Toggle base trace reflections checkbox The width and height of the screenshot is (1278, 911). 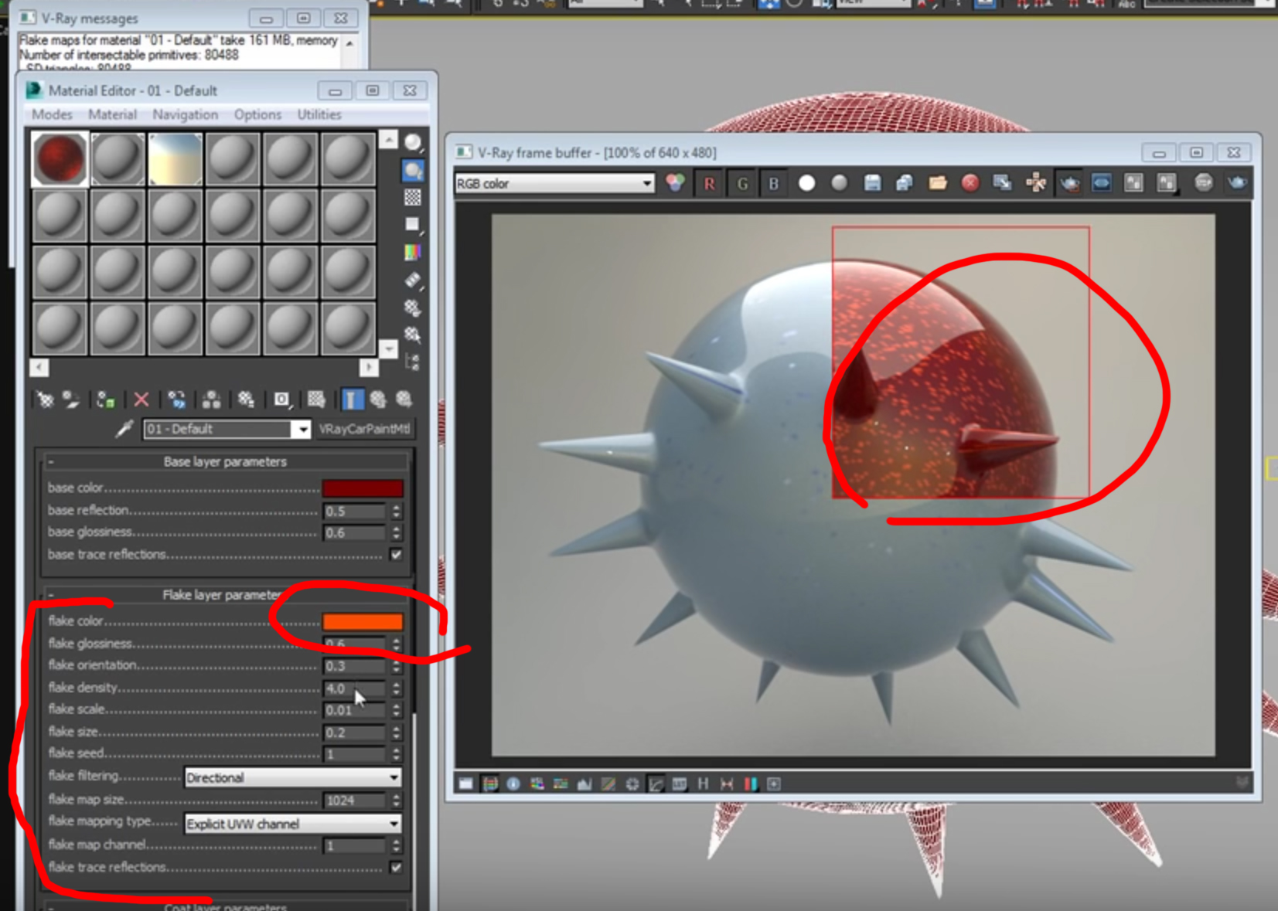tap(396, 555)
